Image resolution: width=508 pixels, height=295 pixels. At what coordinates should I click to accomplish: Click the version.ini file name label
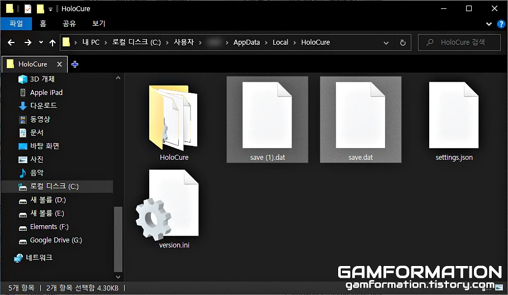(174, 245)
